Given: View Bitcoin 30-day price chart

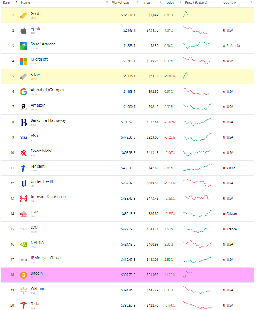Looking at the screenshot, I should 187,274.
